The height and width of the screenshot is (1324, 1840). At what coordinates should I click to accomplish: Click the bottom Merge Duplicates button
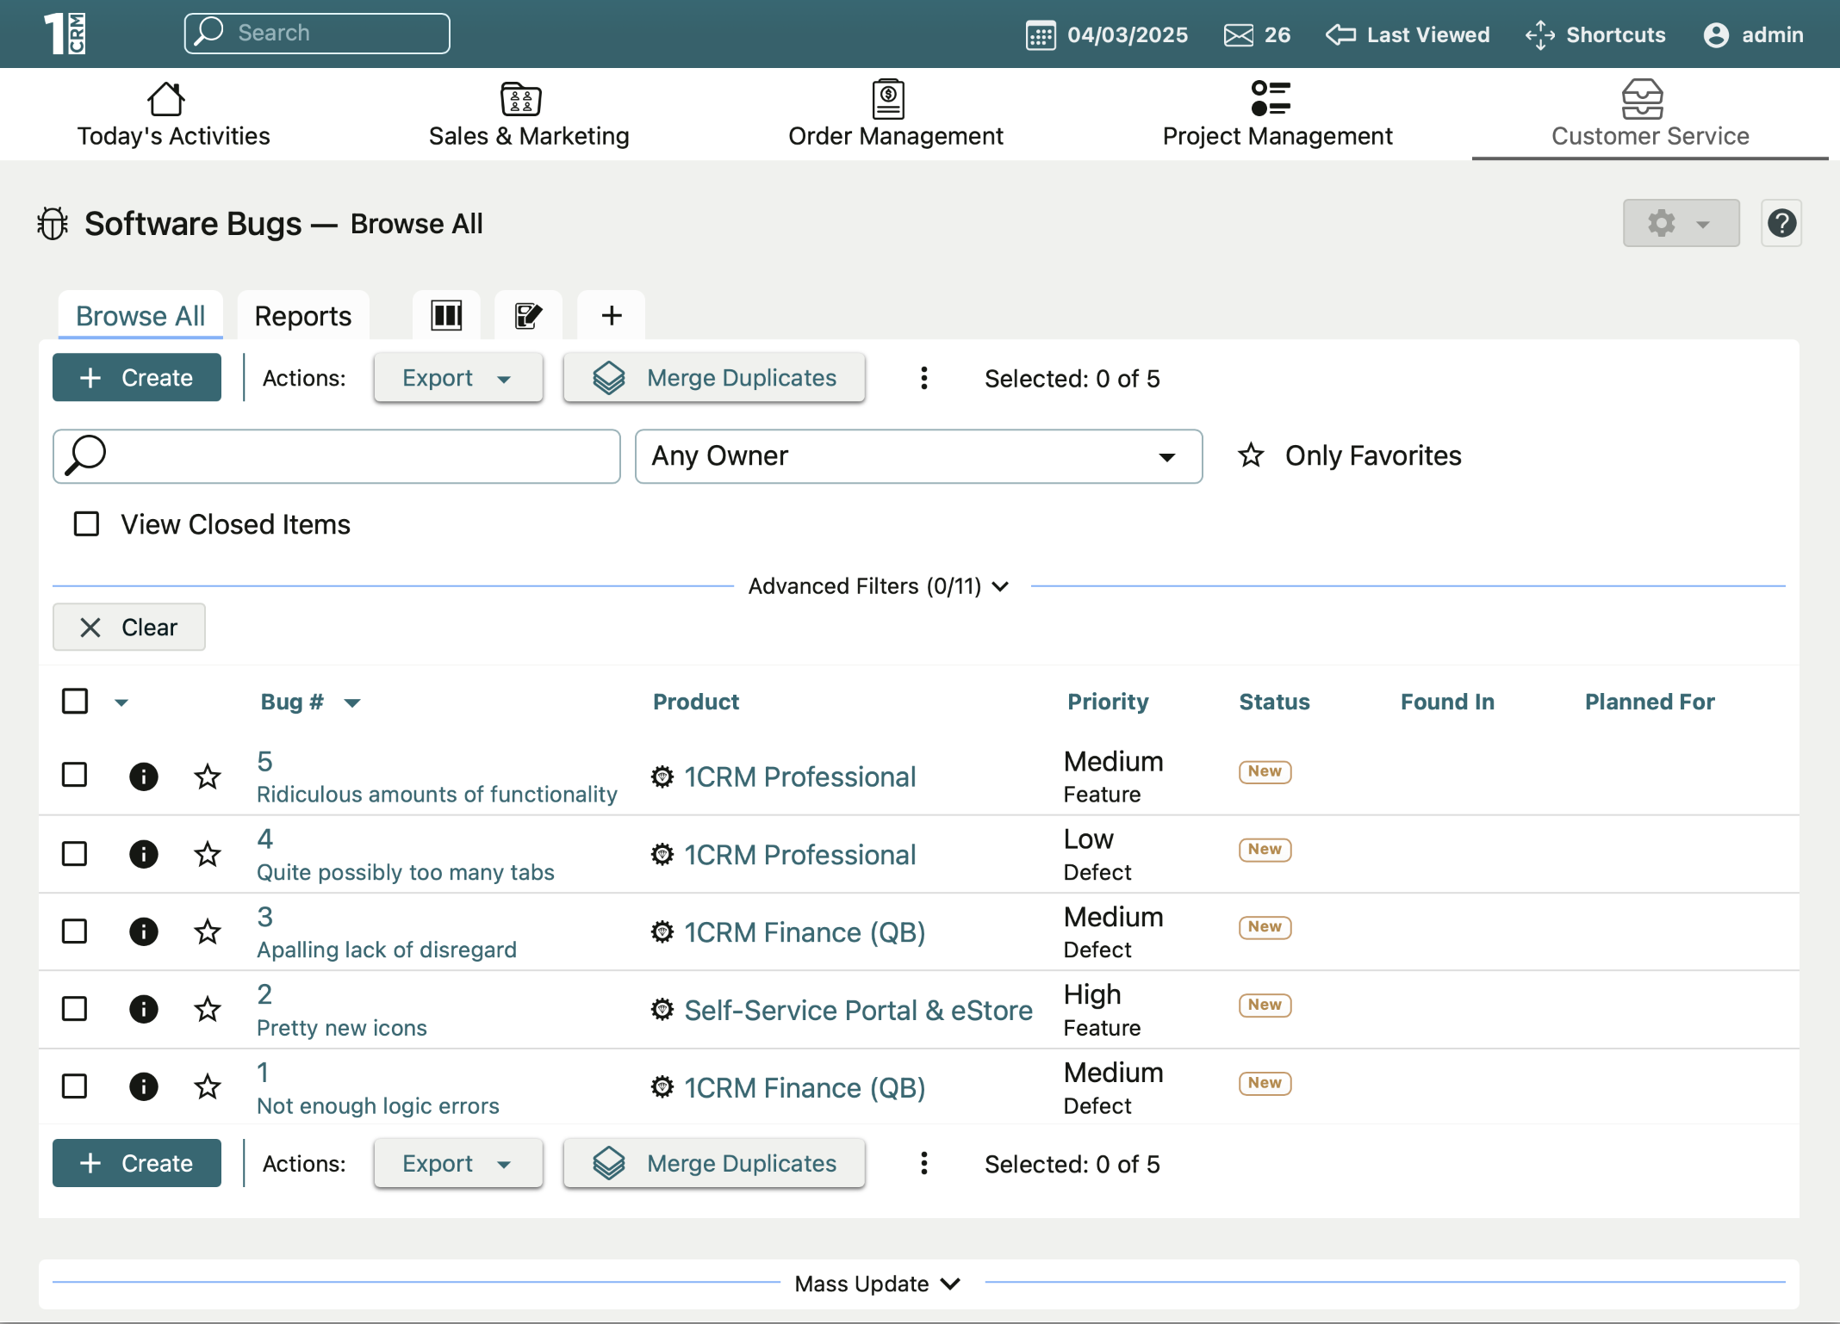714,1163
